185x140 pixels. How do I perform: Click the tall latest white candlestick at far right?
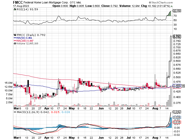pos(171,49)
